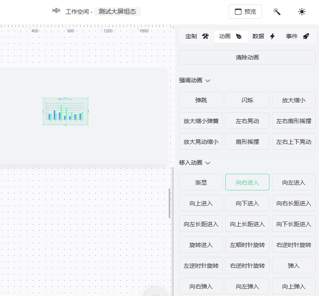Switch to the 定制 tab

[197, 36]
